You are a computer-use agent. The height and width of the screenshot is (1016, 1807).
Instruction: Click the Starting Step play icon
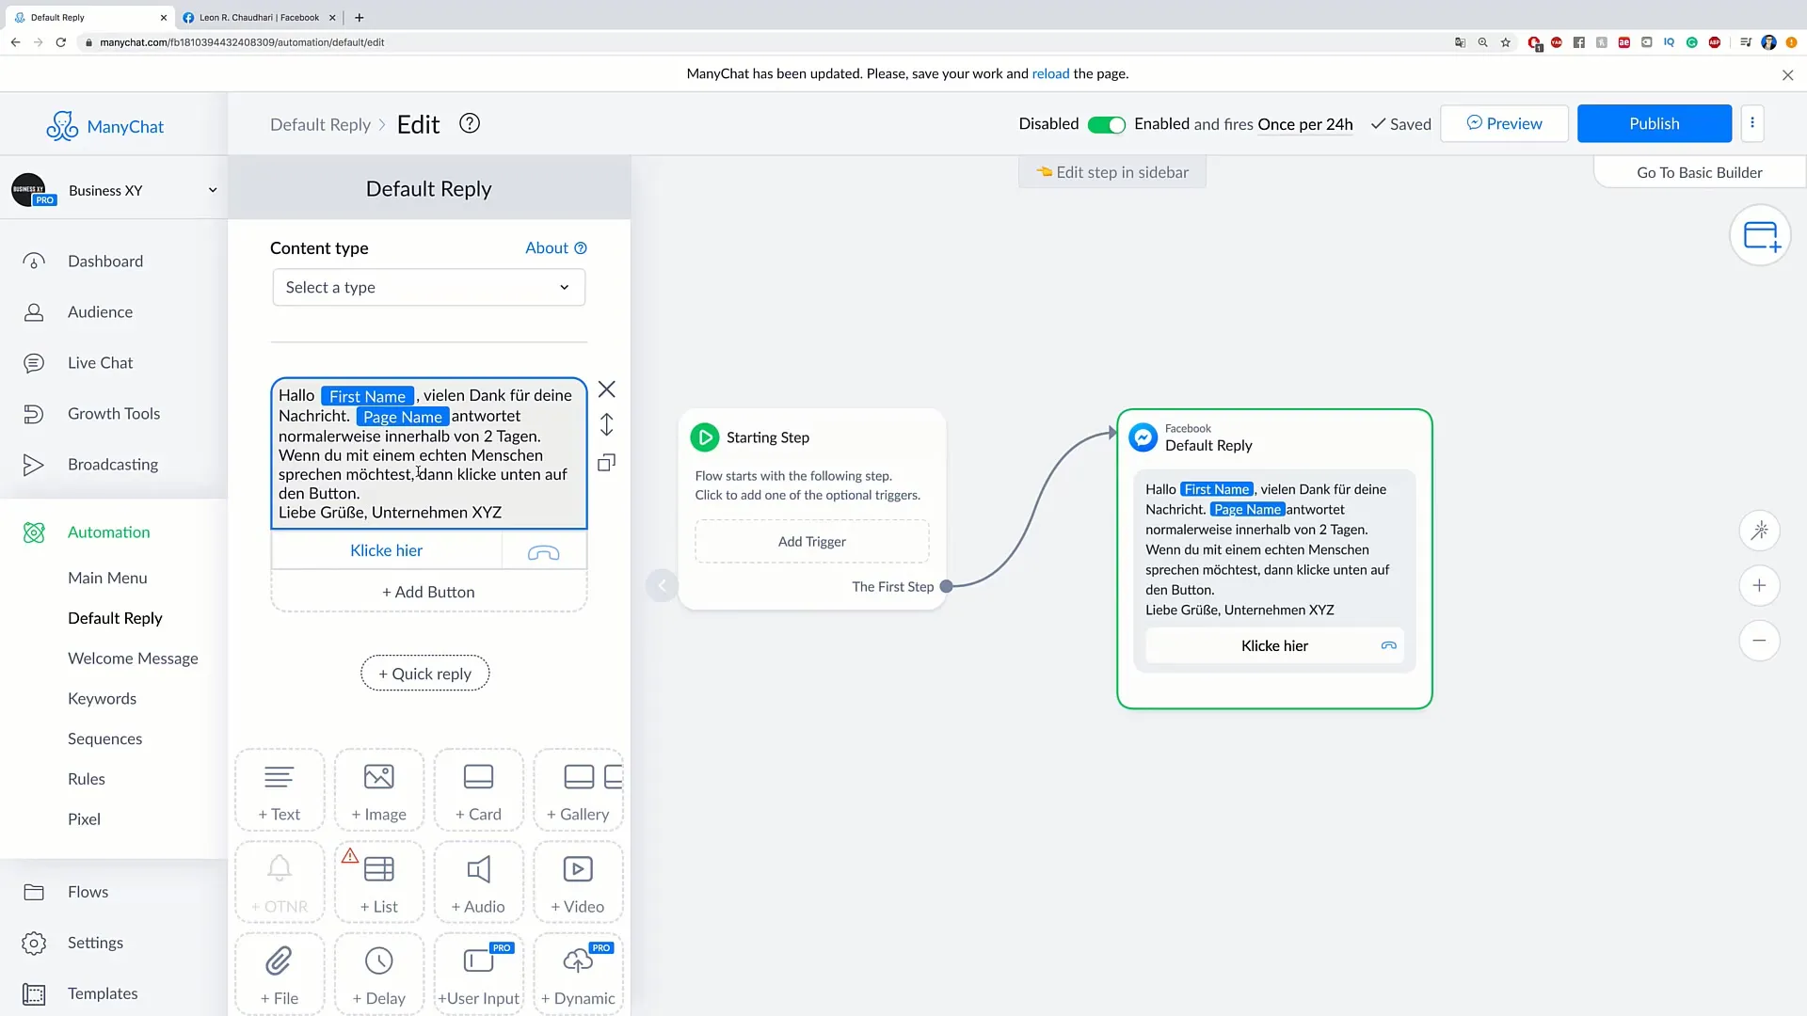705,437
